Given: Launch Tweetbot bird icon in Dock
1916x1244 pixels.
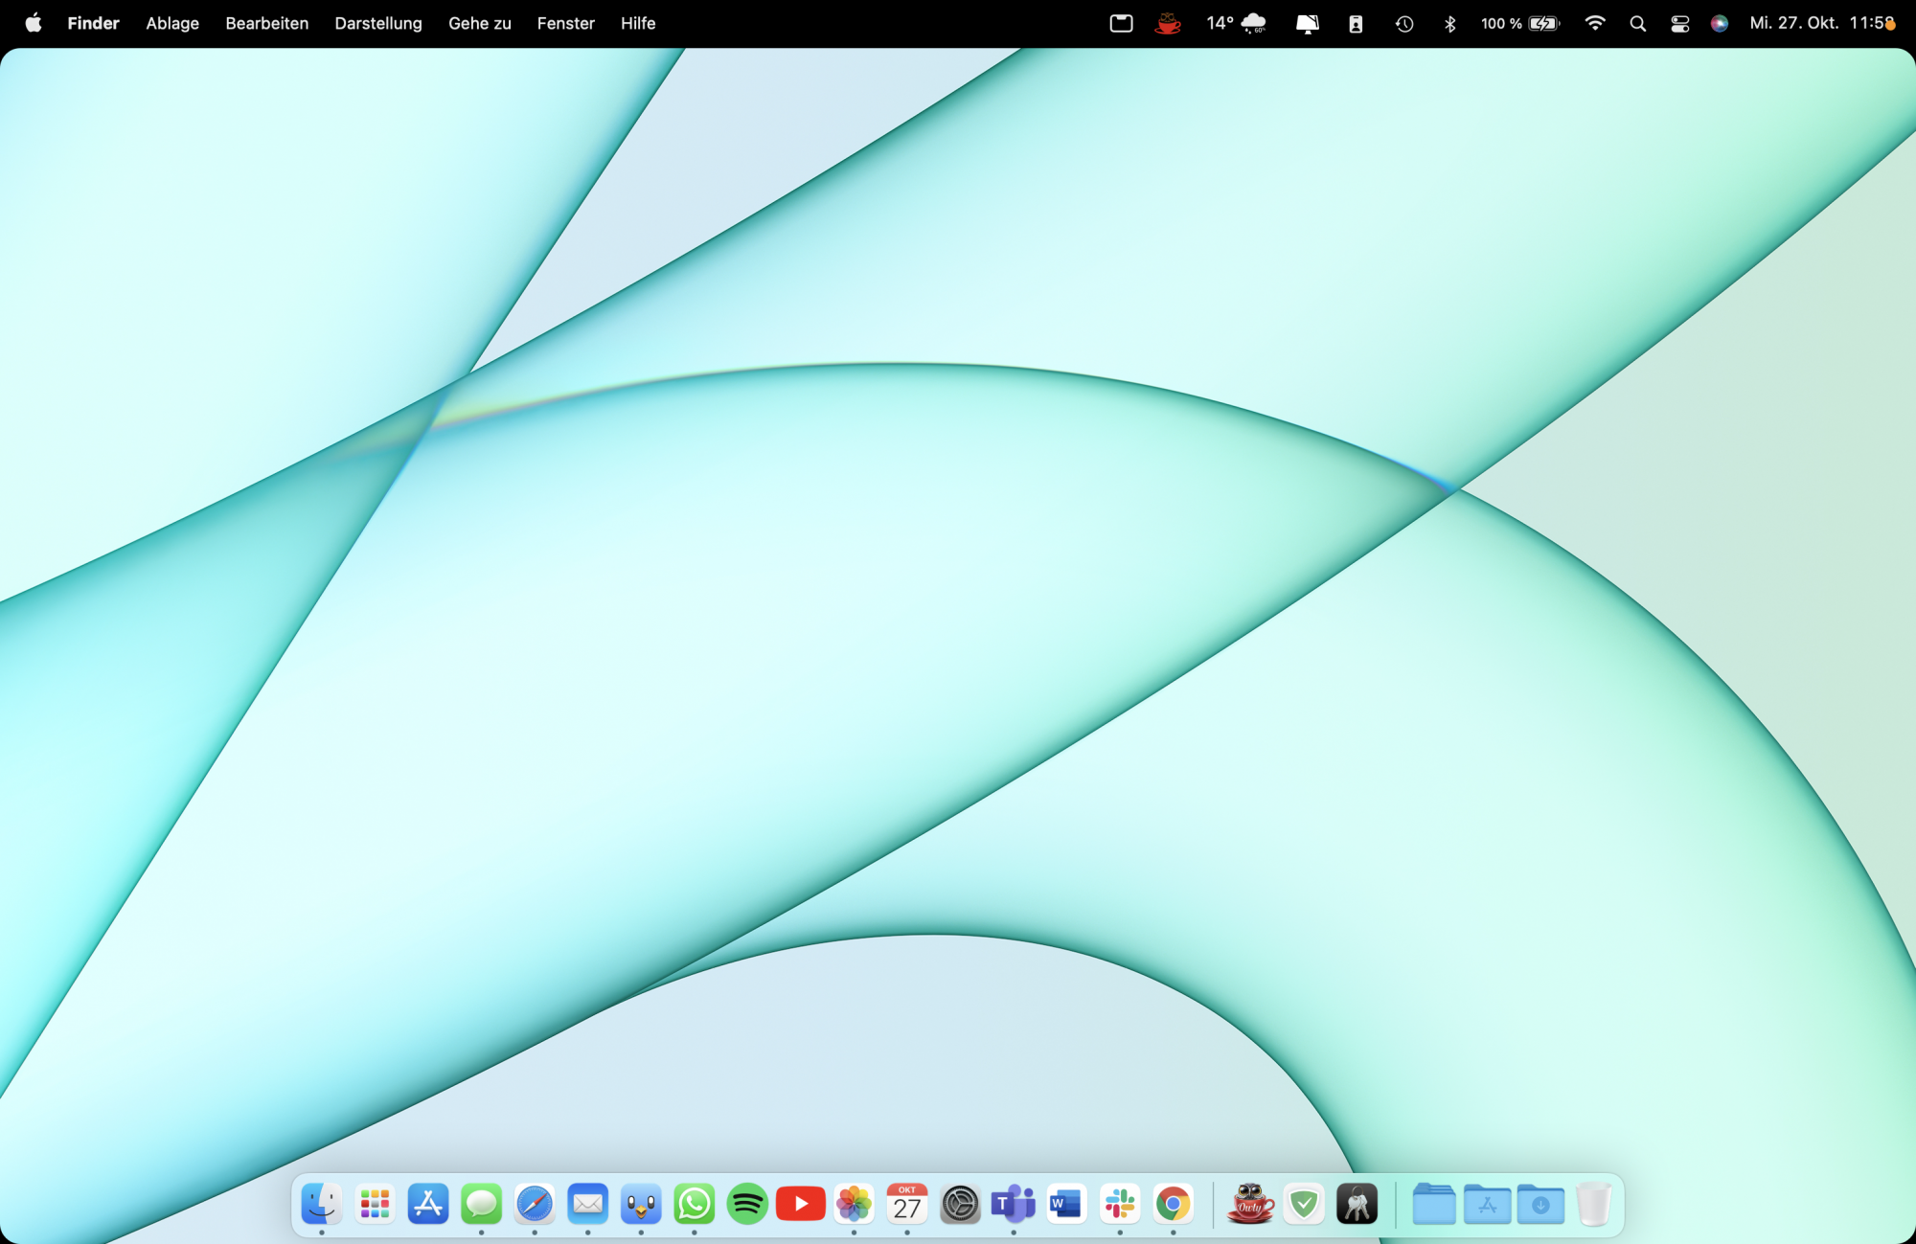Looking at the screenshot, I should 641,1204.
